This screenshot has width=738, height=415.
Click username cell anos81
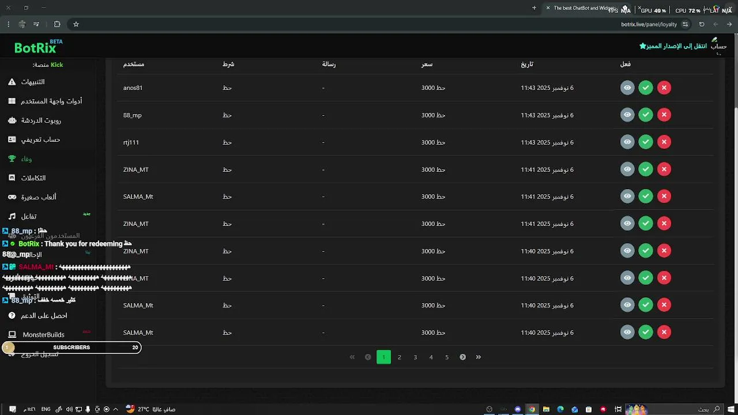[x=133, y=88]
